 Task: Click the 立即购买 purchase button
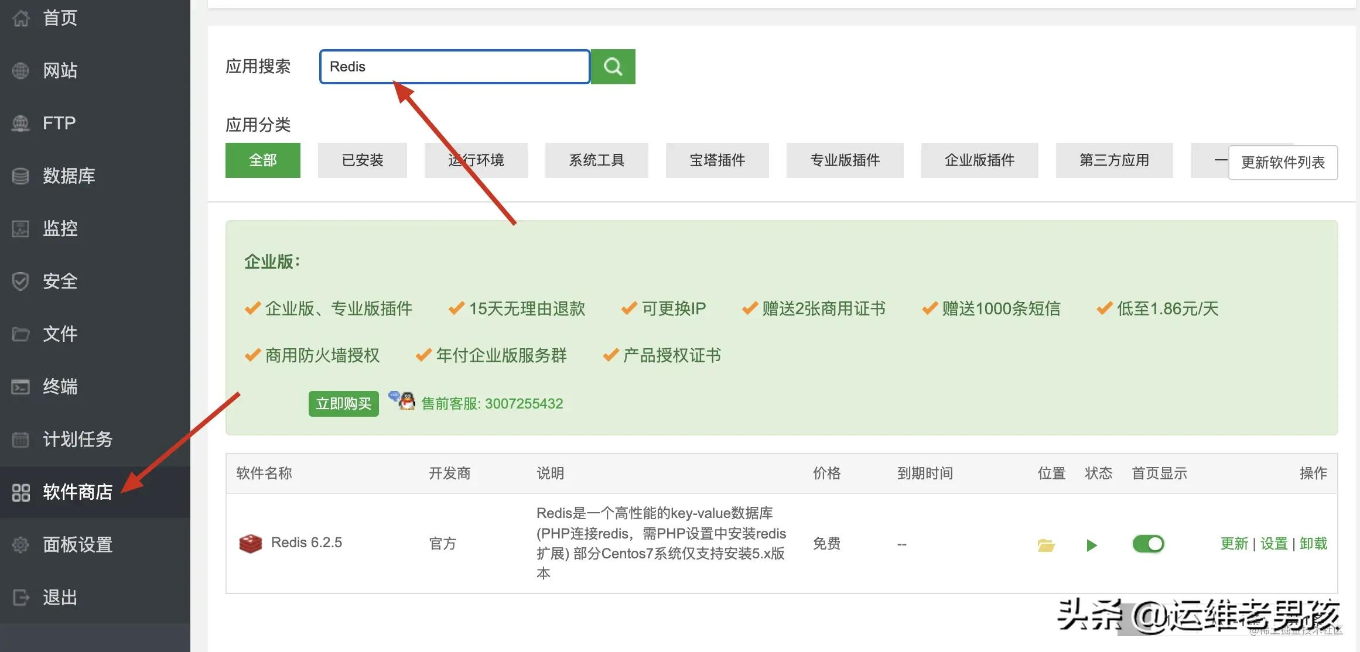pos(343,403)
